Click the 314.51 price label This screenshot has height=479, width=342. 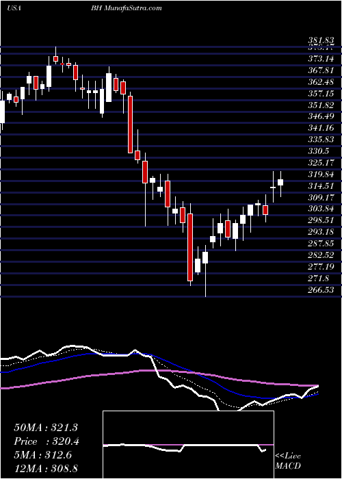320,186
